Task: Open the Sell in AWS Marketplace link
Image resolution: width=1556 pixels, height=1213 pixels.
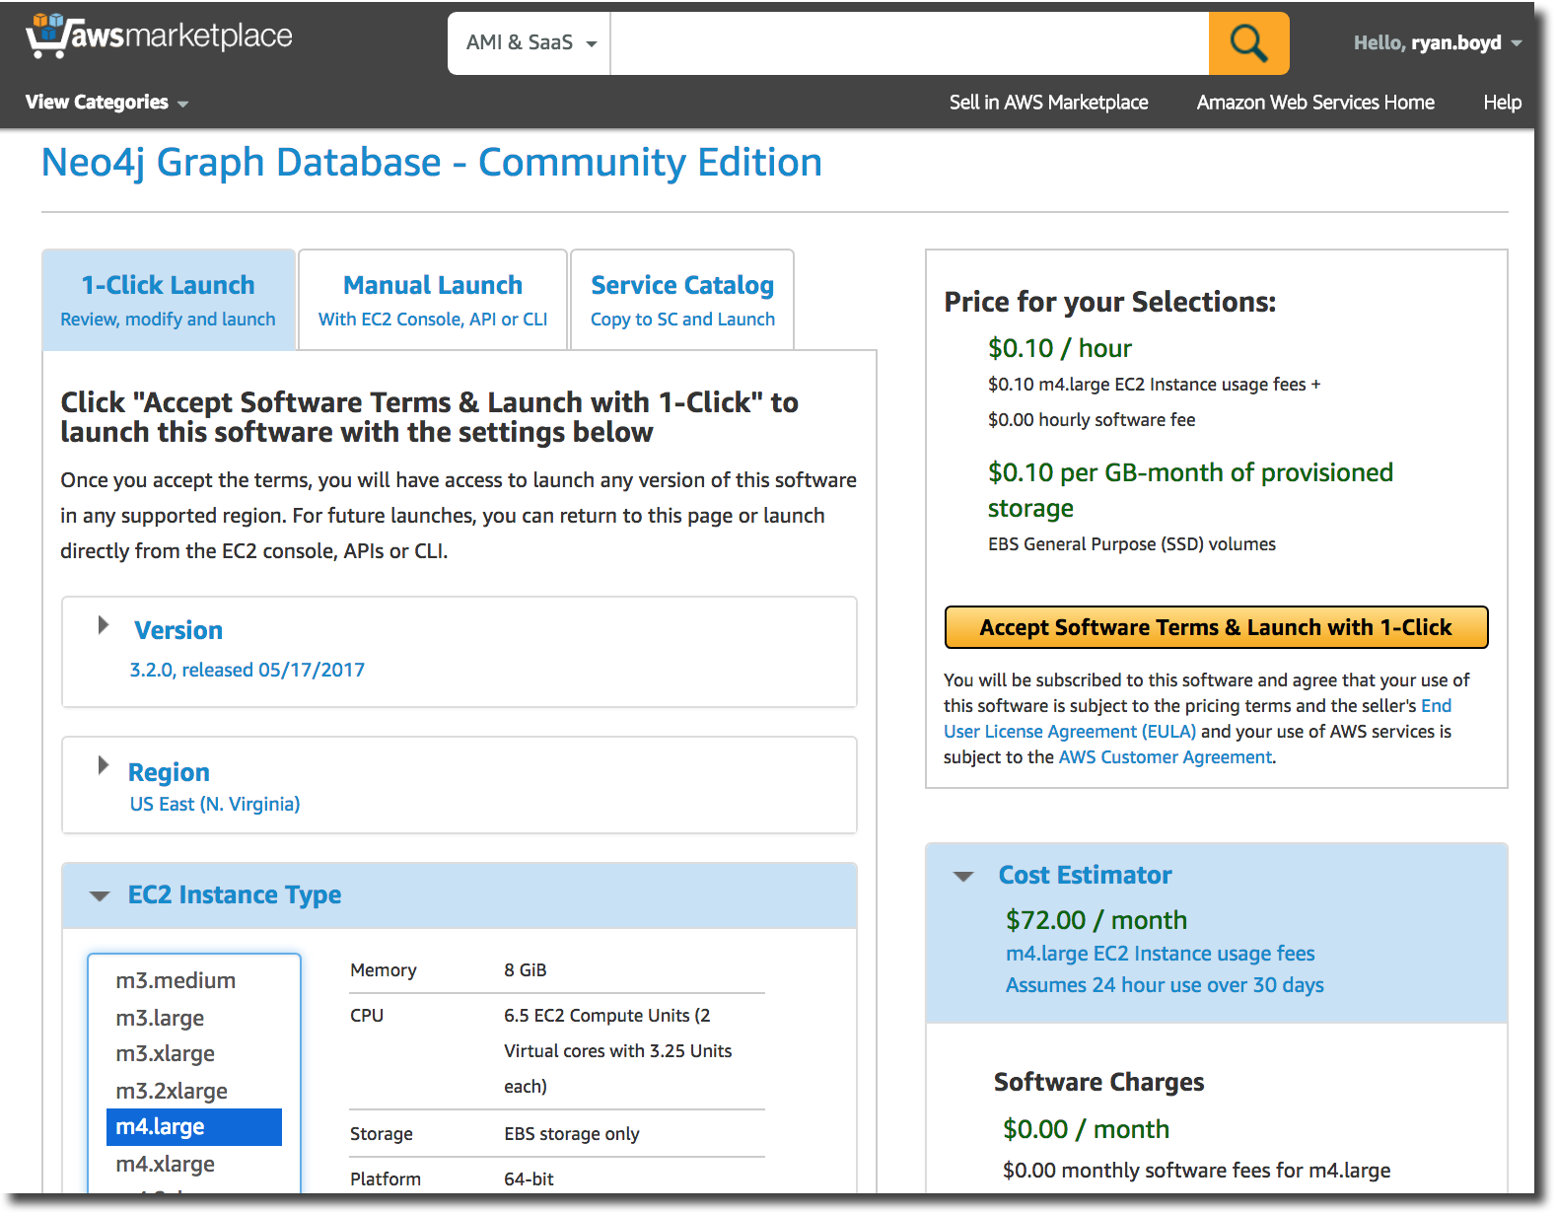Action: 1048,102
